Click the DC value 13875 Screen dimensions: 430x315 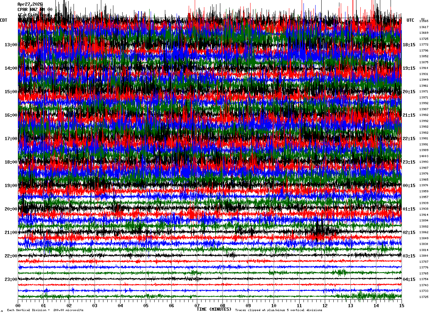tap(424, 62)
